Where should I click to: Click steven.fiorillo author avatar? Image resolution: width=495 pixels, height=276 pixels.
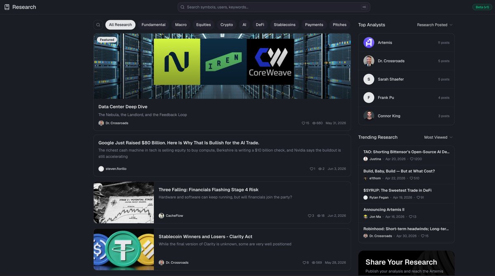101,169
